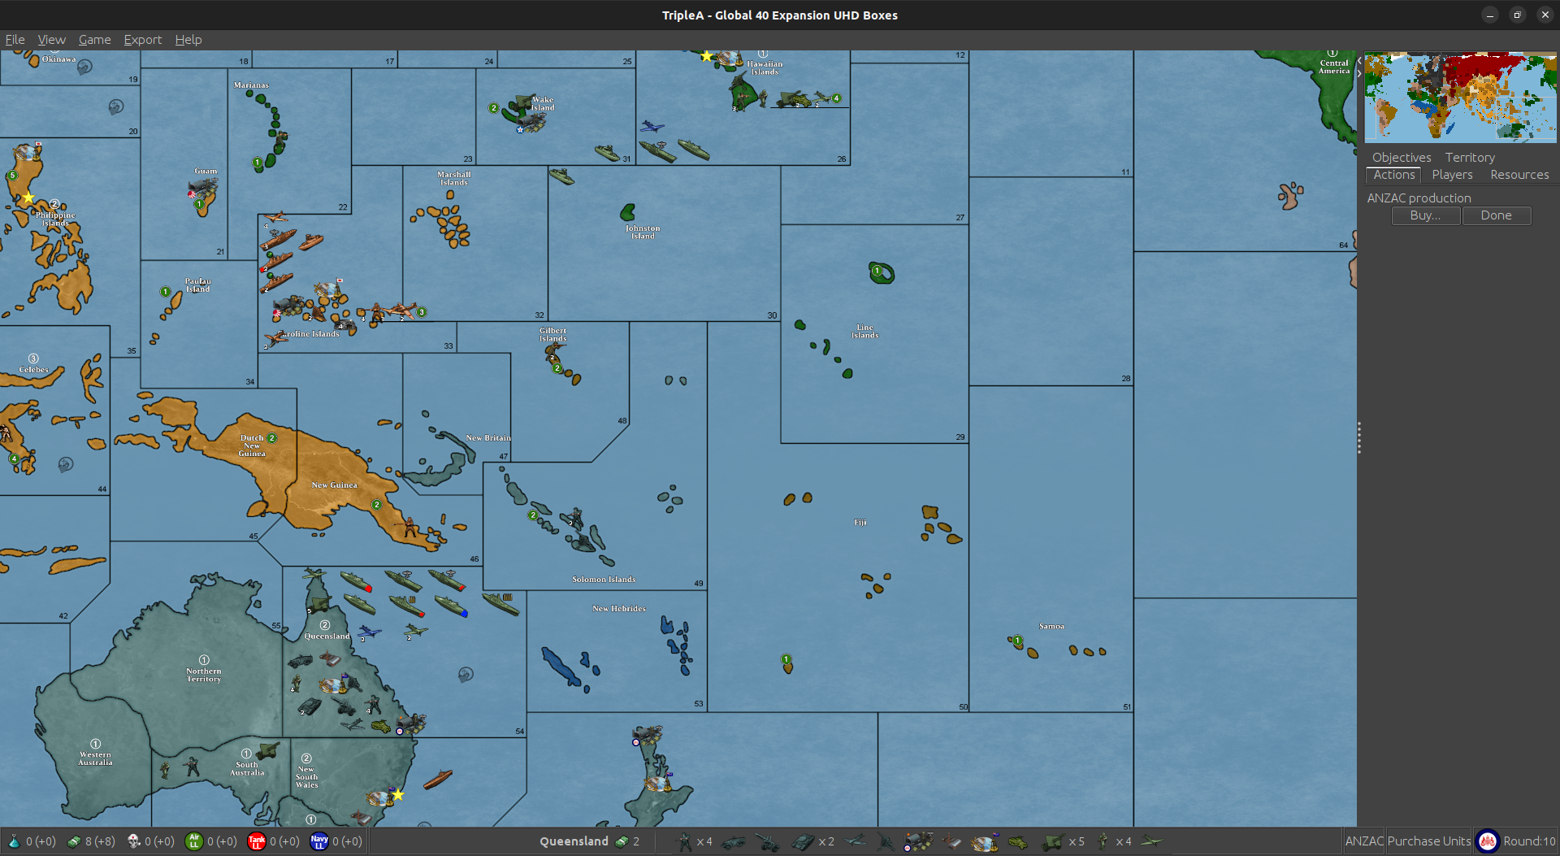Open the Help menu
1560x856 pixels.
tap(188, 39)
